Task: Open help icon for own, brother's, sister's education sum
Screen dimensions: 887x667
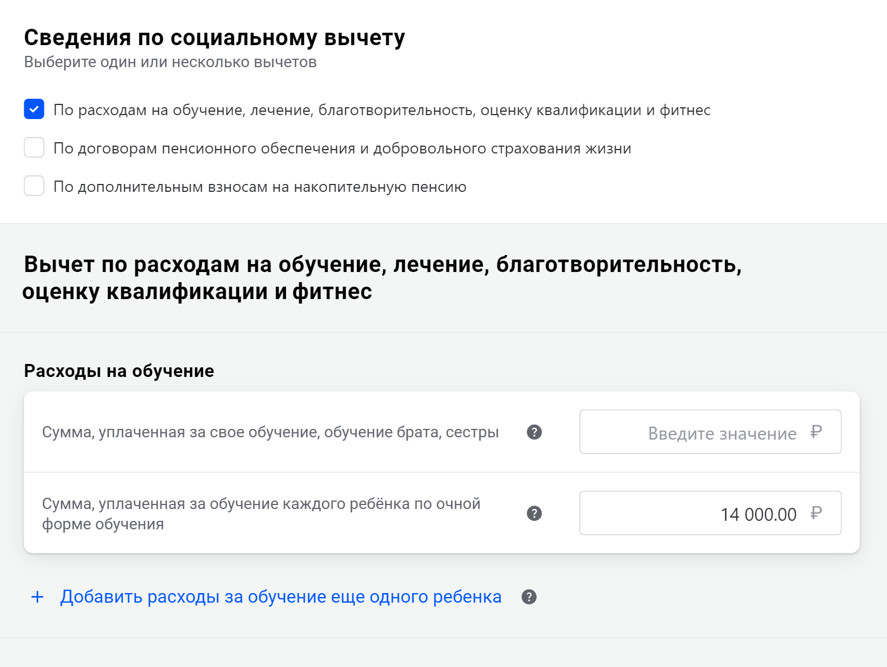Action: click(x=534, y=432)
